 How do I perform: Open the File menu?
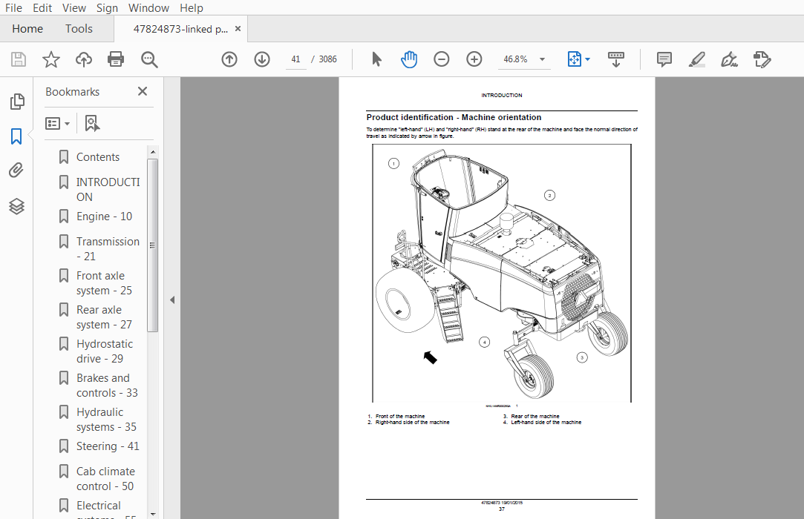pyautogui.click(x=13, y=7)
